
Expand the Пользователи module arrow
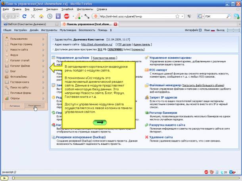[x=43, y=39]
